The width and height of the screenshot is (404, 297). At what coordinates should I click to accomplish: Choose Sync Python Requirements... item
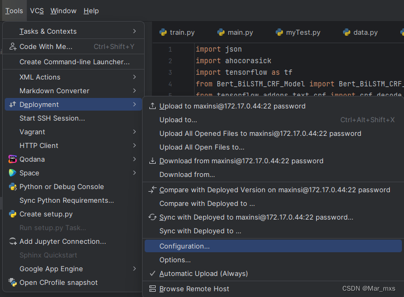click(x=66, y=200)
